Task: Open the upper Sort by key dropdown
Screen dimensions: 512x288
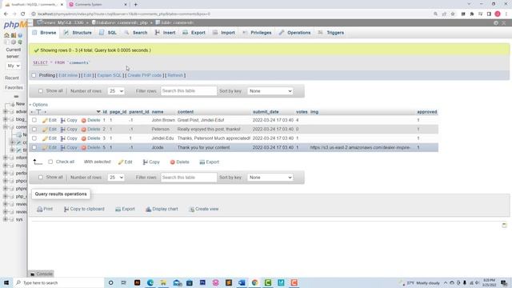Action: pos(270,91)
